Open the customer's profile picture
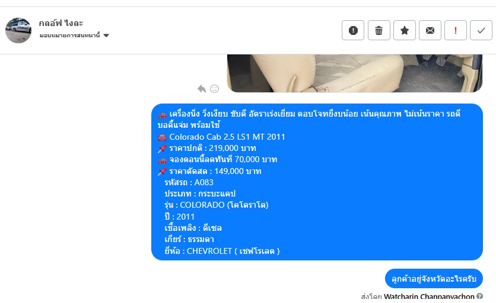The image size is (496, 303). pos(18,30)
